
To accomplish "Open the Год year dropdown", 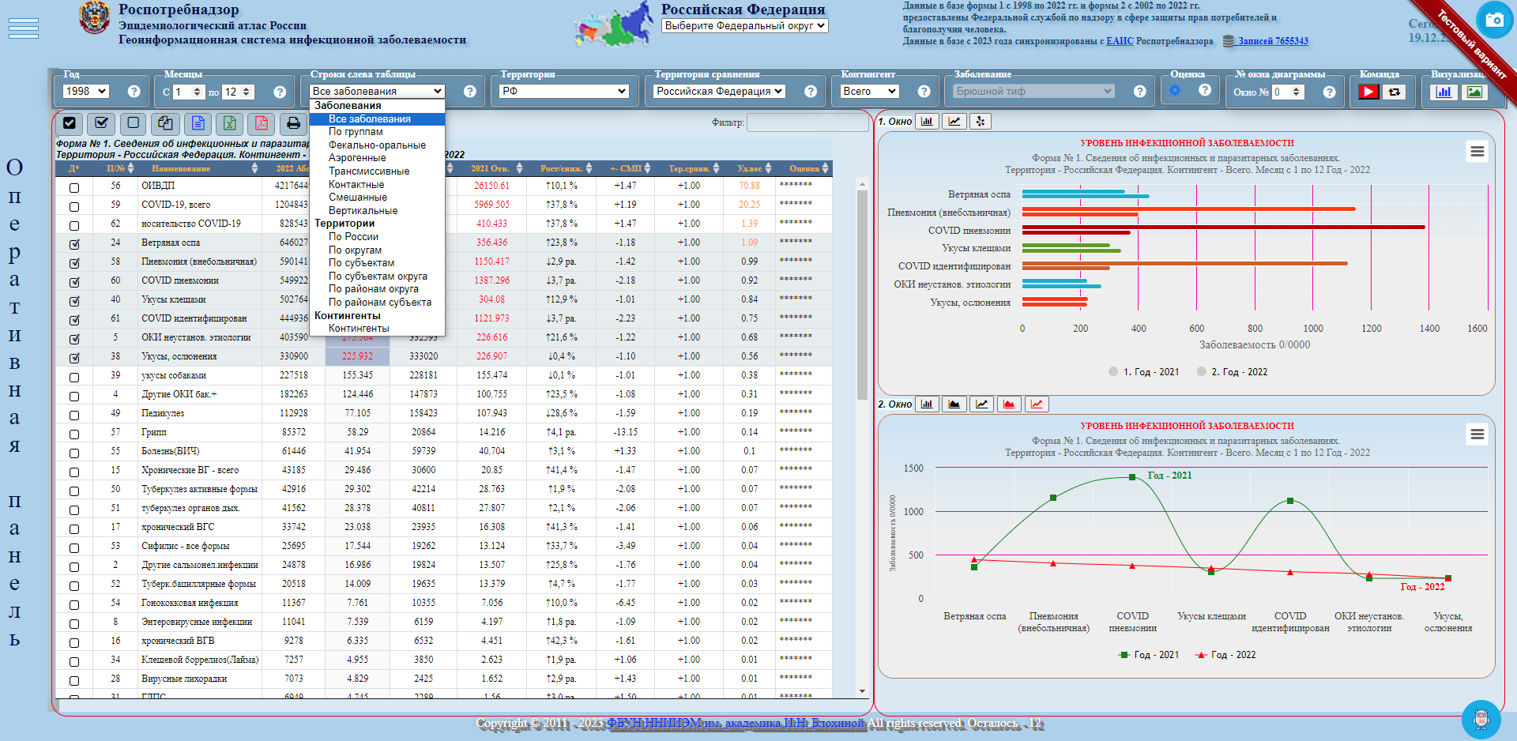I will [85, 92].
